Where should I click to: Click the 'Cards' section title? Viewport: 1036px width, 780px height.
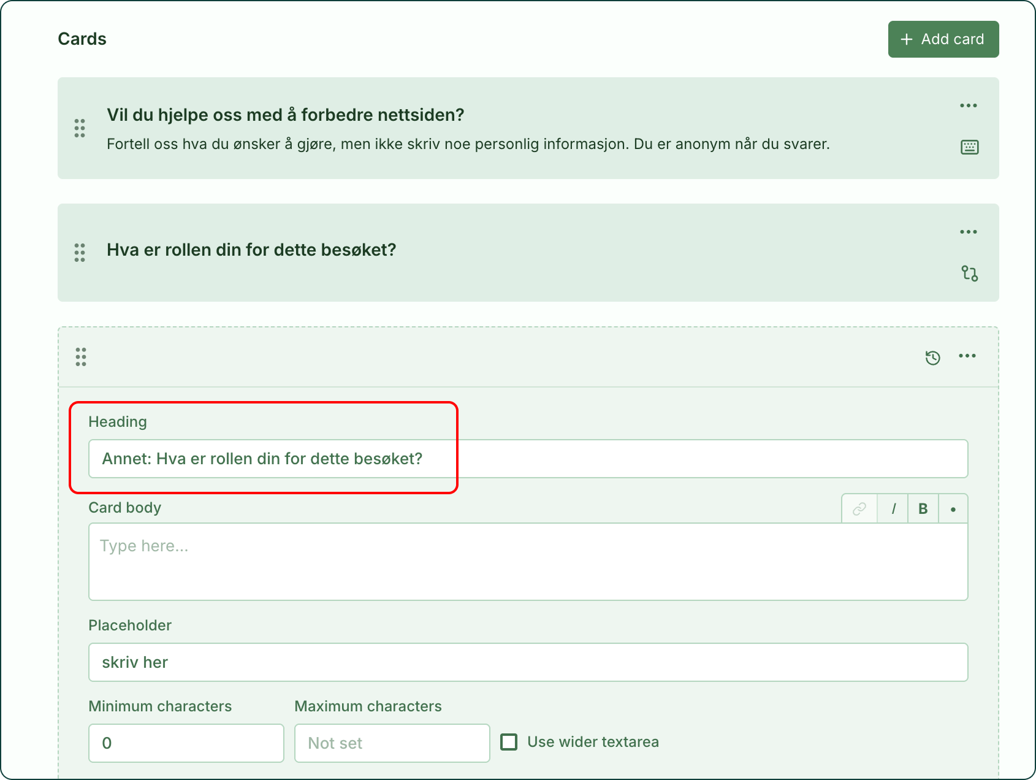click(x=82, y=39)
